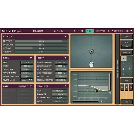The height and width of the screenshot is (134, 134).
Task: Click the sound source position marker in spatial view
Action: (91, 51)
